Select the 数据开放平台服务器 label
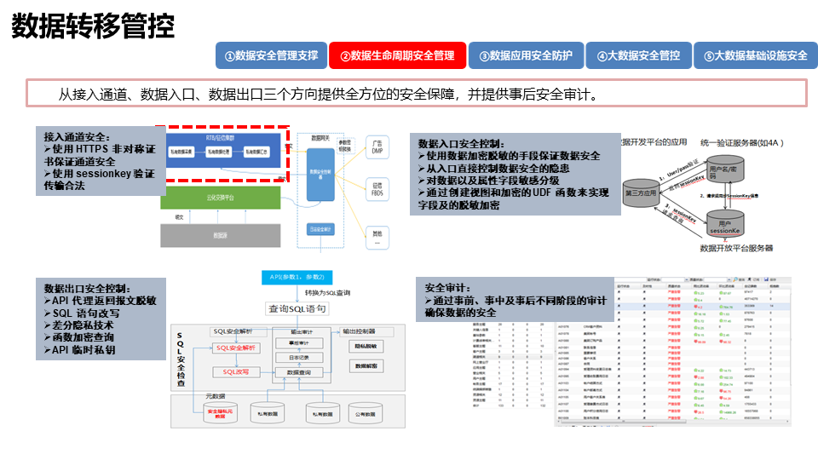The width and height of the screenshot is (818, 460). (736, 248)
